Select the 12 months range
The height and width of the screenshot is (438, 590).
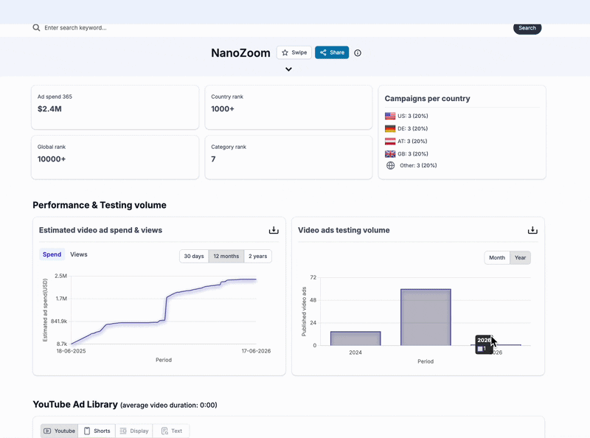[x=226, y=257]
